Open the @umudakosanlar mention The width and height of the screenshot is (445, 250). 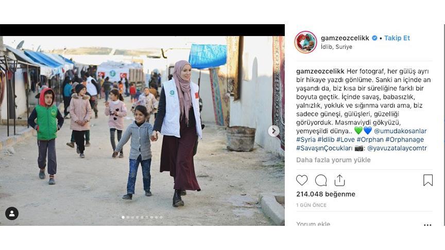click(x=400, y=131)
